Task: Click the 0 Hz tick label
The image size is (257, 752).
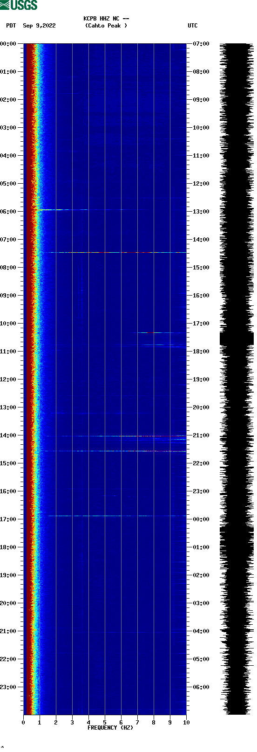Action: (x=23, y=723)
